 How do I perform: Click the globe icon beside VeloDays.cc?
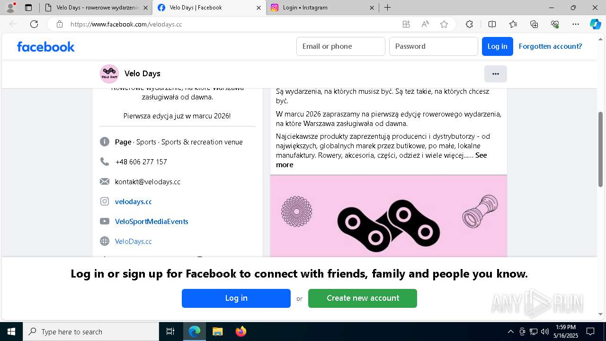[x=105, y=241]
